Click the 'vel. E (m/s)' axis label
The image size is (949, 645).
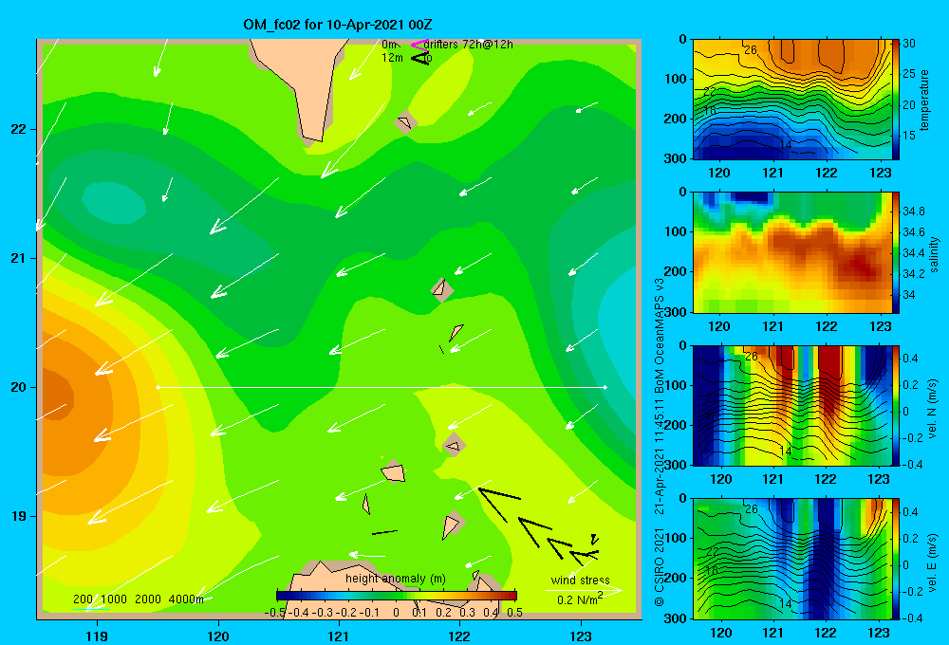coord(933,562)
